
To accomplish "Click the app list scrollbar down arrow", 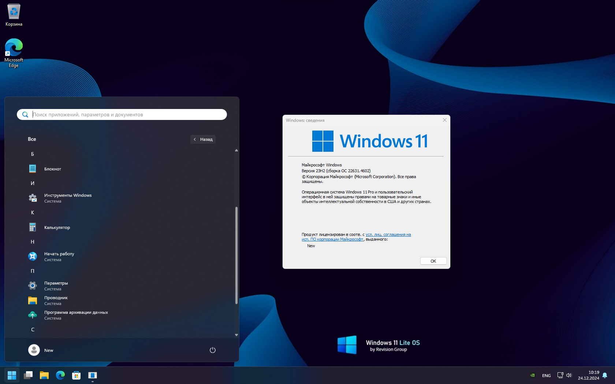I will coord(236,335).
